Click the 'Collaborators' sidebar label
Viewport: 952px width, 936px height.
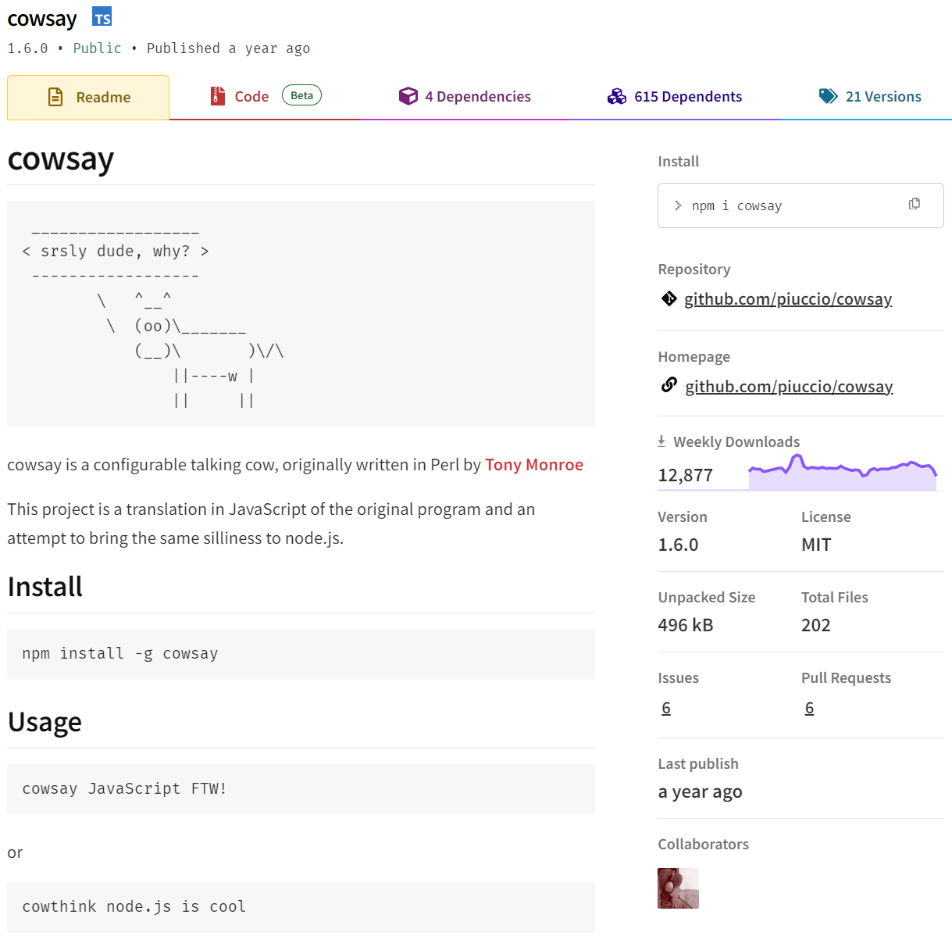click(703, 844)
